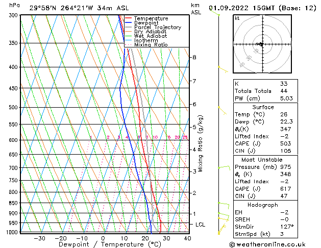321x248 pixels.
Task: Click the 1000 hPa pressure axis label
Action: click(12, 232)
